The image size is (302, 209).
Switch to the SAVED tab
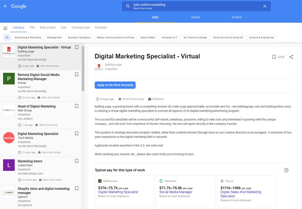[196, 17]
